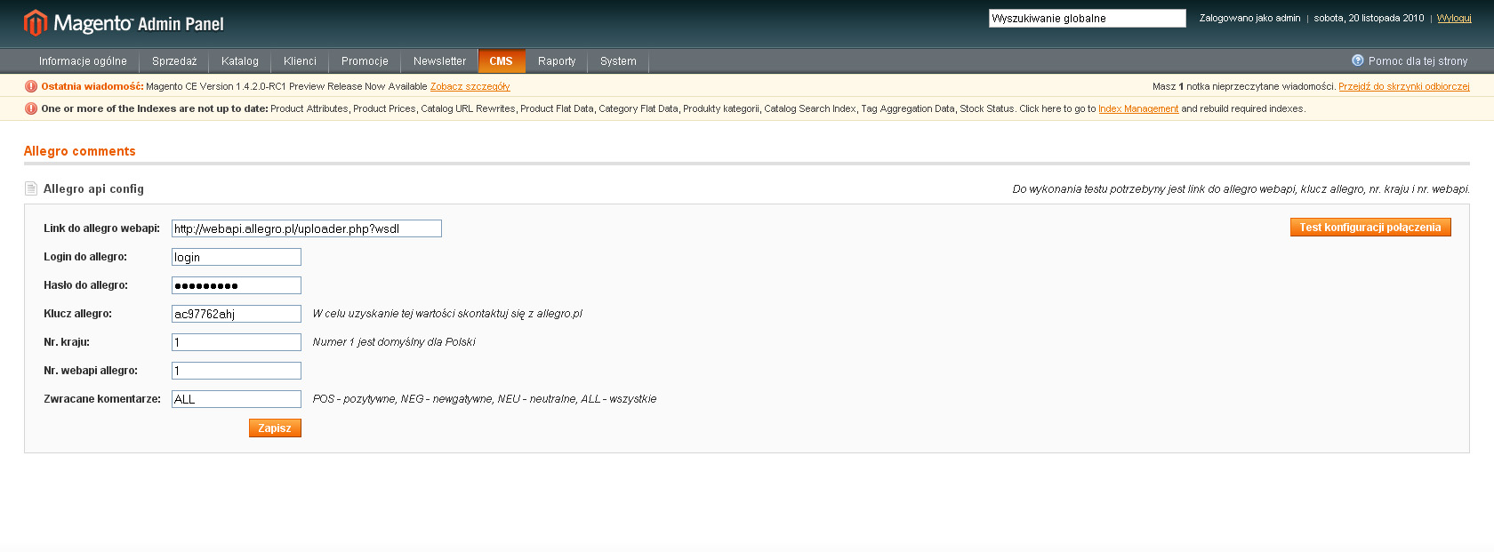The image size is (1494, 552).
Task: Click the Login do allegro field
Action: click(x=237, y=257)
